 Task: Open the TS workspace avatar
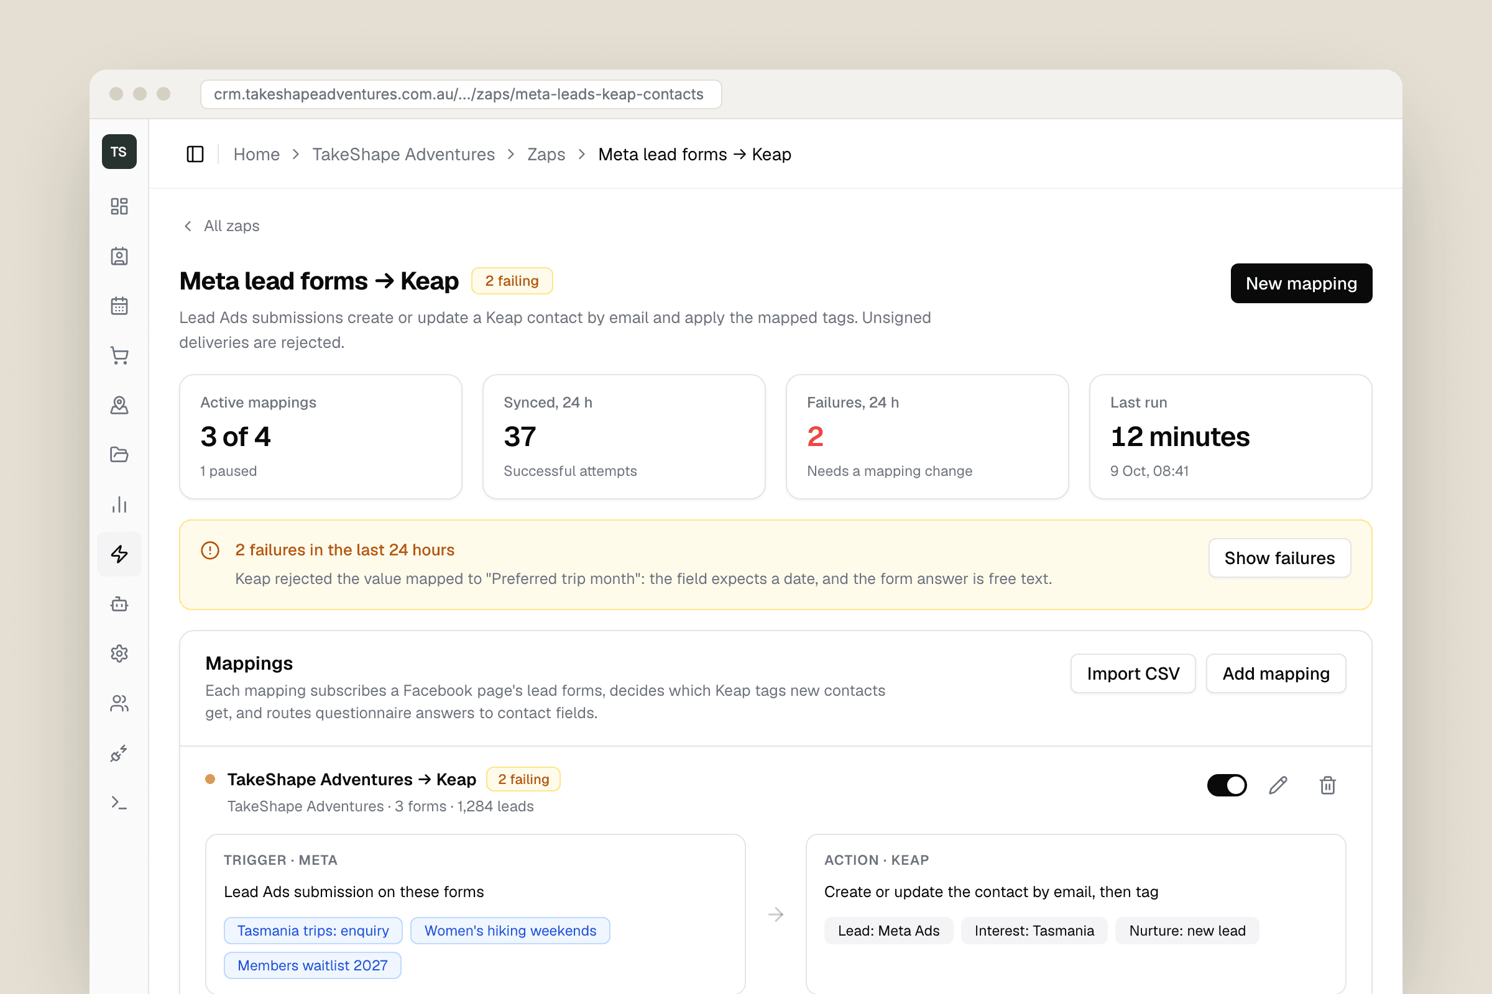pos(119,152)
